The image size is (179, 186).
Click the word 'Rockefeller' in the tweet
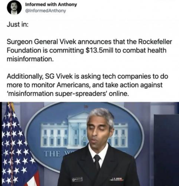[x=155, y=42]
